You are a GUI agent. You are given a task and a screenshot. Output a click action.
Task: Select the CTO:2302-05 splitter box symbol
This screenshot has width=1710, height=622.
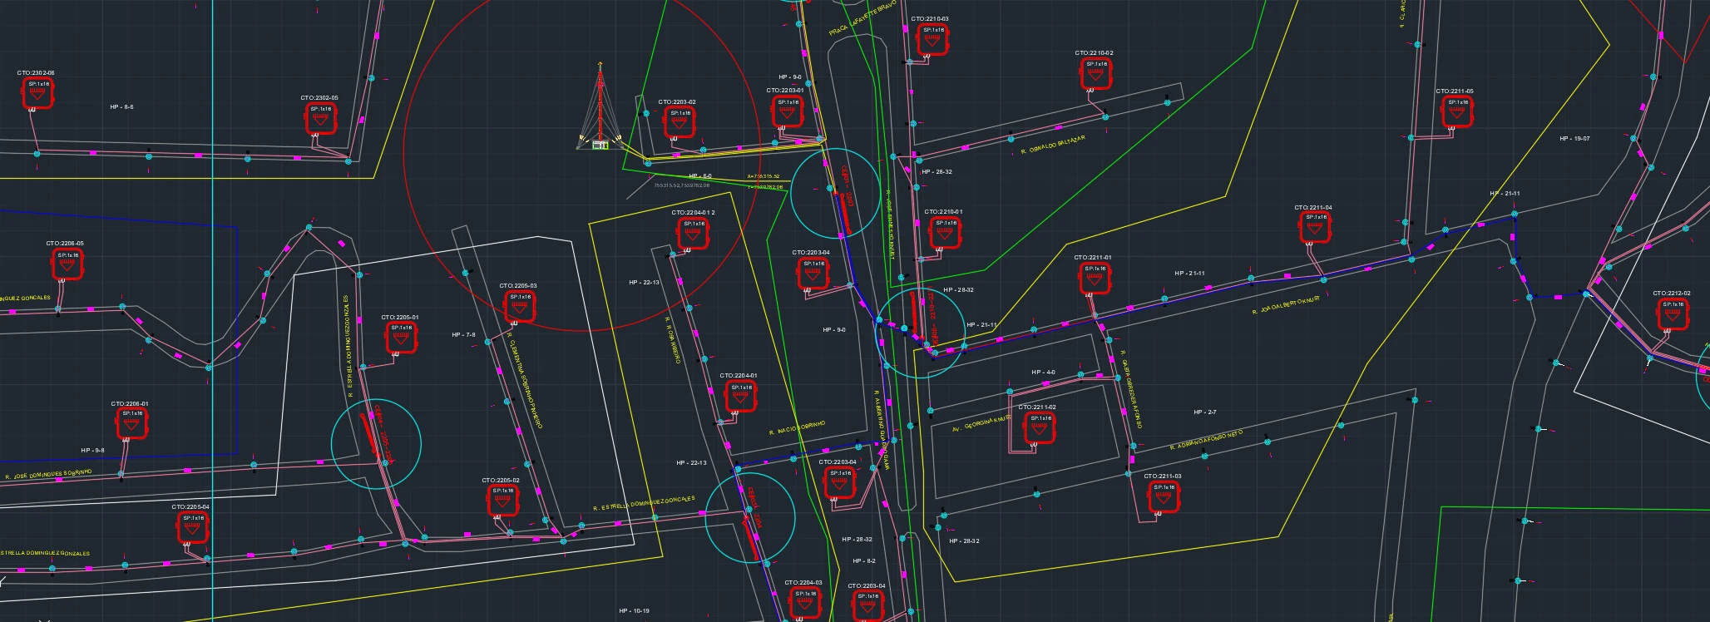321,118
